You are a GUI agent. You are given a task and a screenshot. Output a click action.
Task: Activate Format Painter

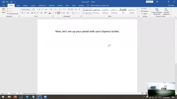tap(13, 14)
